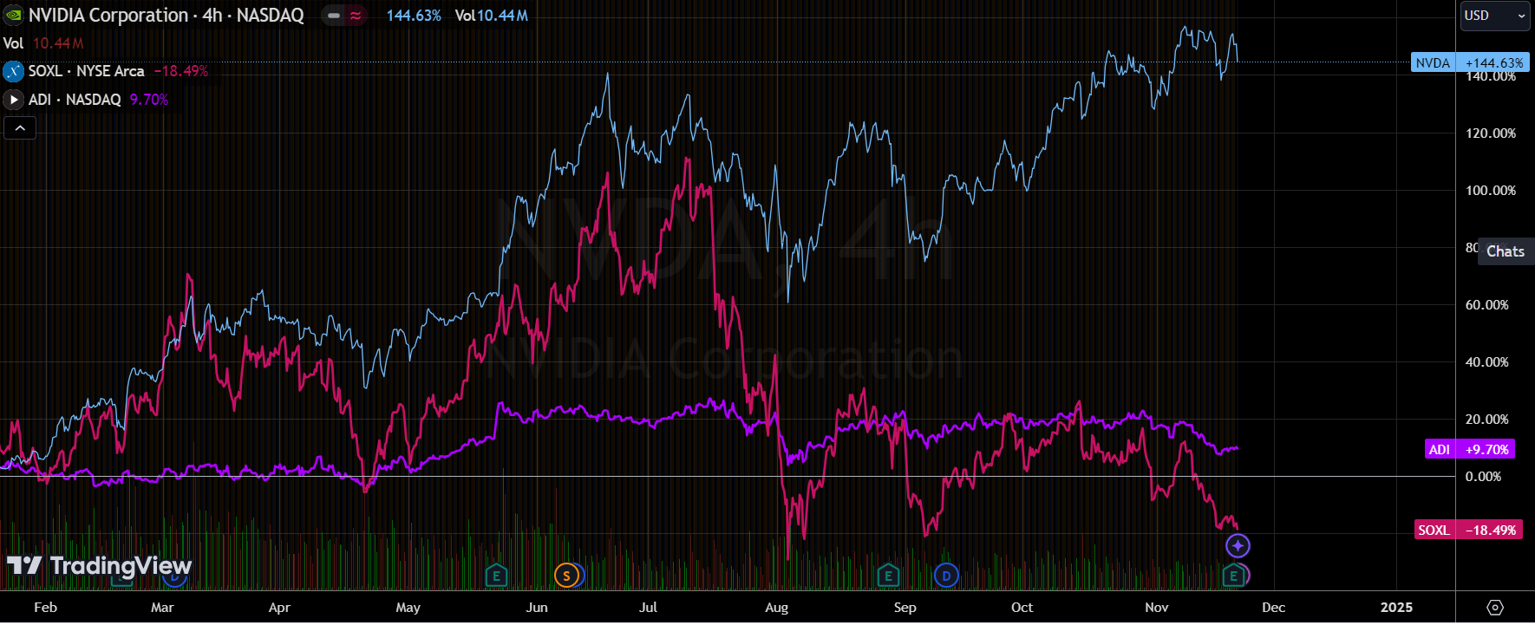Click the 100.00% price axis label

pyautogui.click(x=1491, y=191)
